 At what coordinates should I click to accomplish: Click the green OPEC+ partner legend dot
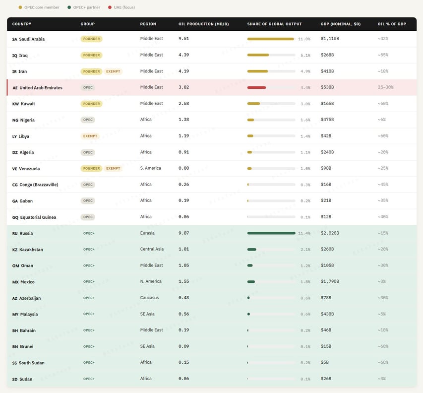(69, 7)
